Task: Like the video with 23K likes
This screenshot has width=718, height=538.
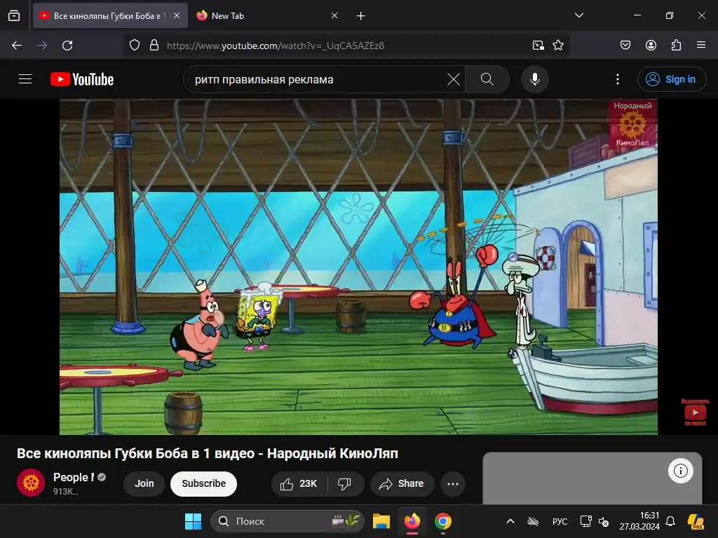Action: pos(299,483)
